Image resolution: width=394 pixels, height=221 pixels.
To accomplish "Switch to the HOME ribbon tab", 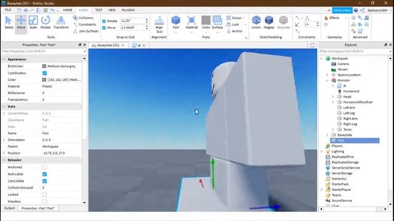I will click(68, 10).
